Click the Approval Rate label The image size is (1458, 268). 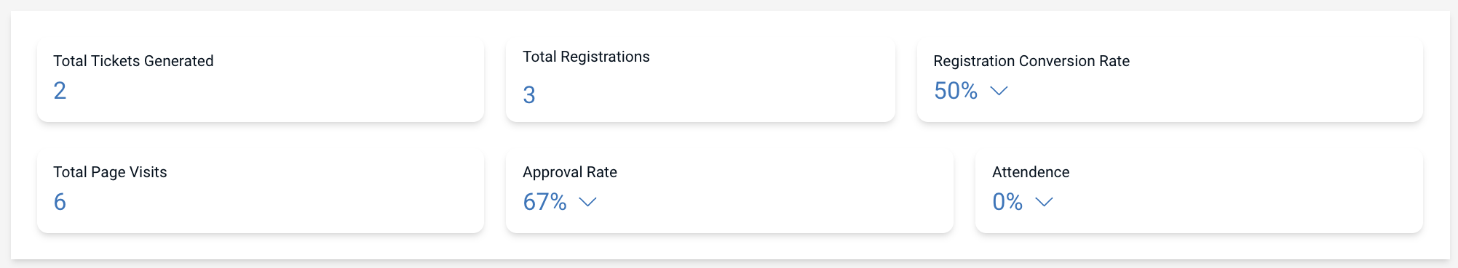(x=570, y=172)
